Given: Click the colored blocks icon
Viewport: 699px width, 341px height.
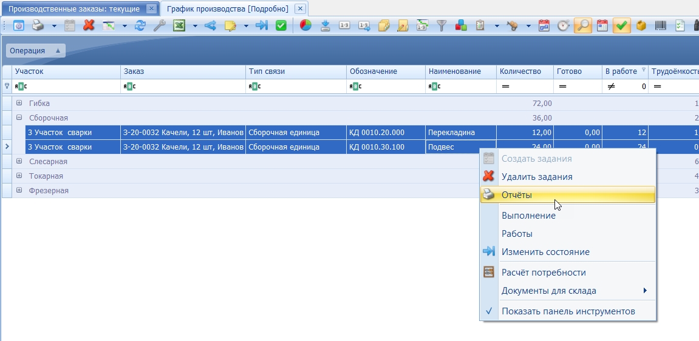Looking at the screenshot, I should tap(461, 25).
